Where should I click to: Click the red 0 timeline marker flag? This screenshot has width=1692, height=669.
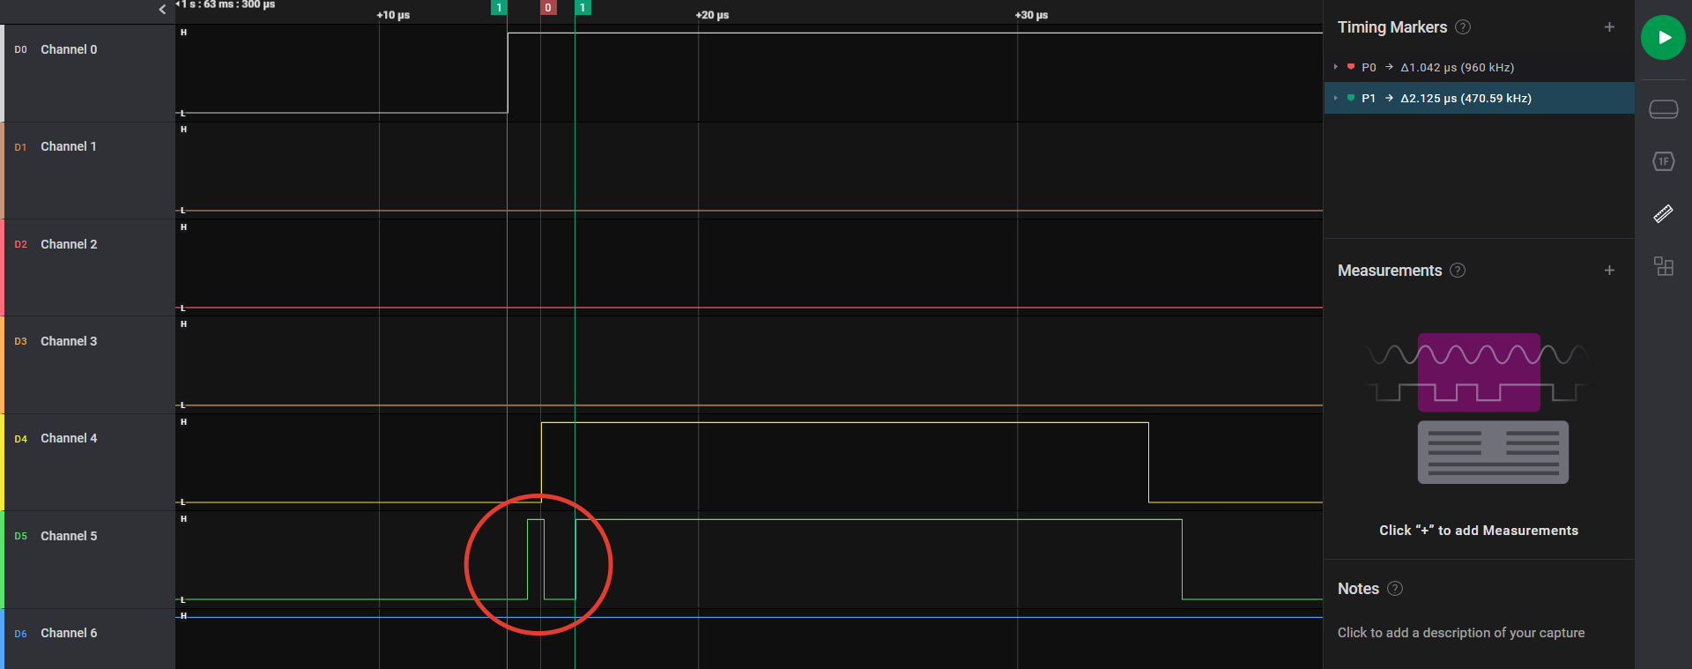[x=548, y=8]
